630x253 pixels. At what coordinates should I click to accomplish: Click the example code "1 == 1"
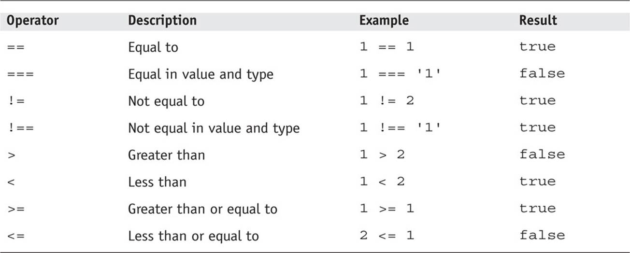point(387,47)
